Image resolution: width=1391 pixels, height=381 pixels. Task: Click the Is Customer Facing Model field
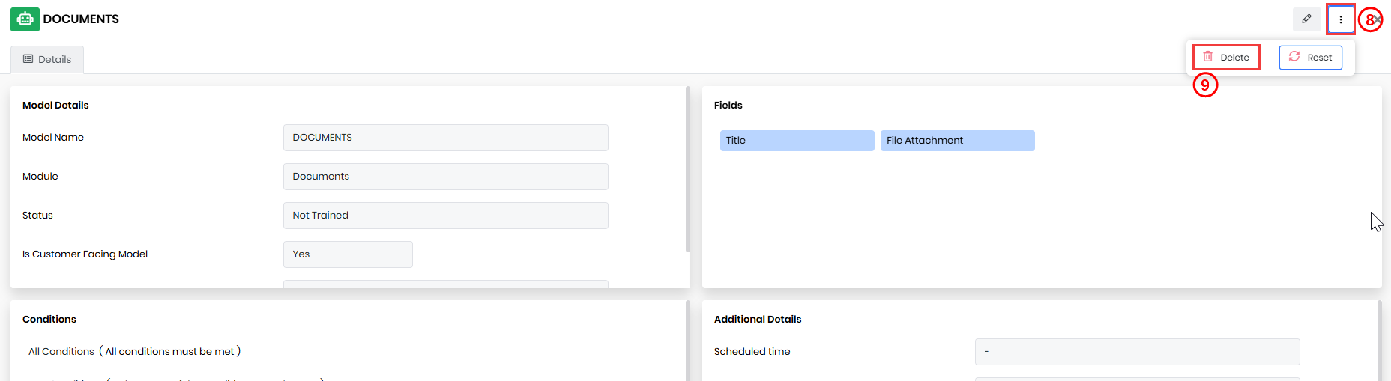(348, 254)
